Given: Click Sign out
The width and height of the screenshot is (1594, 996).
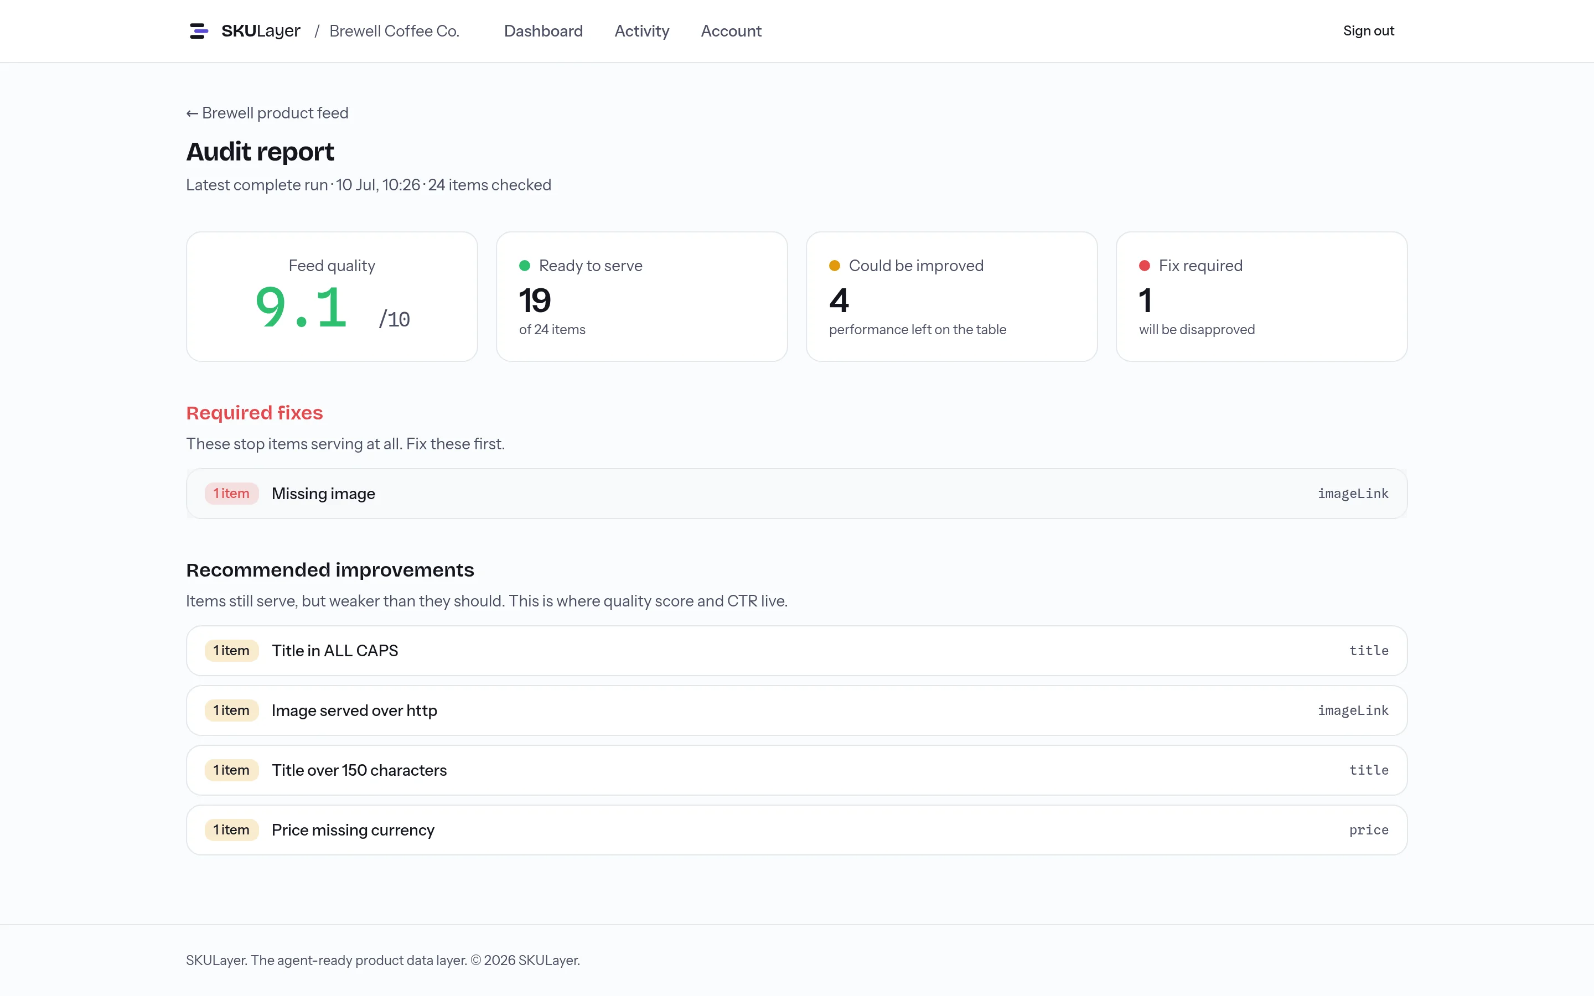Looking at the screenshot, I should [1368, 31].
